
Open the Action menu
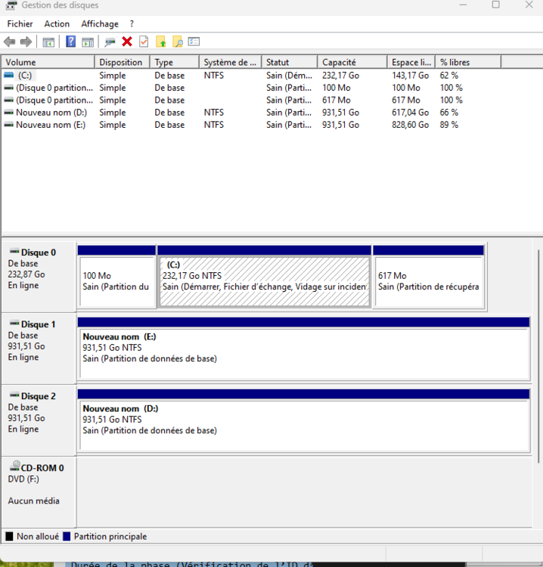click(x=57, y=24)
